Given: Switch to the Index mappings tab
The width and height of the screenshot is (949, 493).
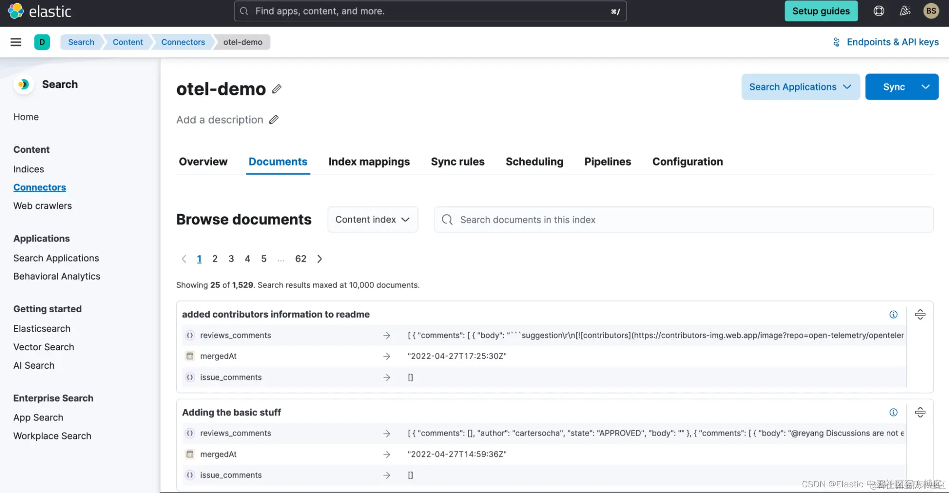Looking at the screenshot, I should (x=369, y=162).
